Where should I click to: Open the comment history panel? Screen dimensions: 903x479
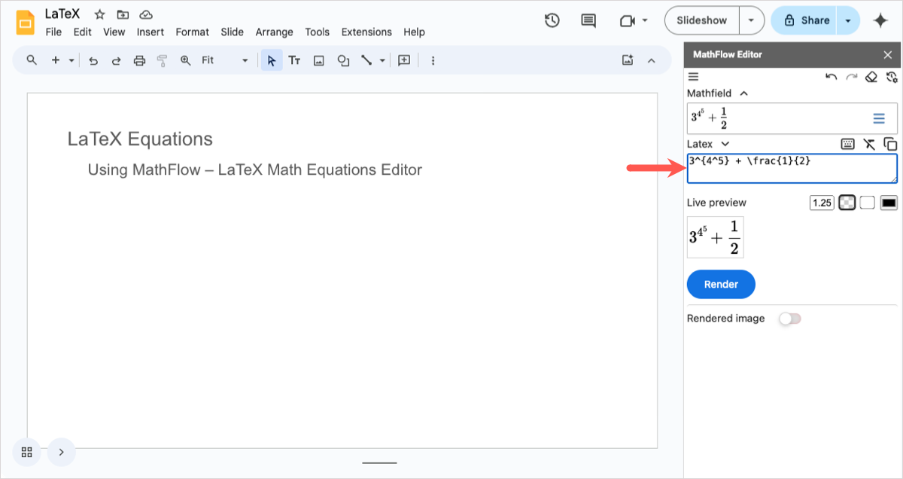tap(589, 20)
